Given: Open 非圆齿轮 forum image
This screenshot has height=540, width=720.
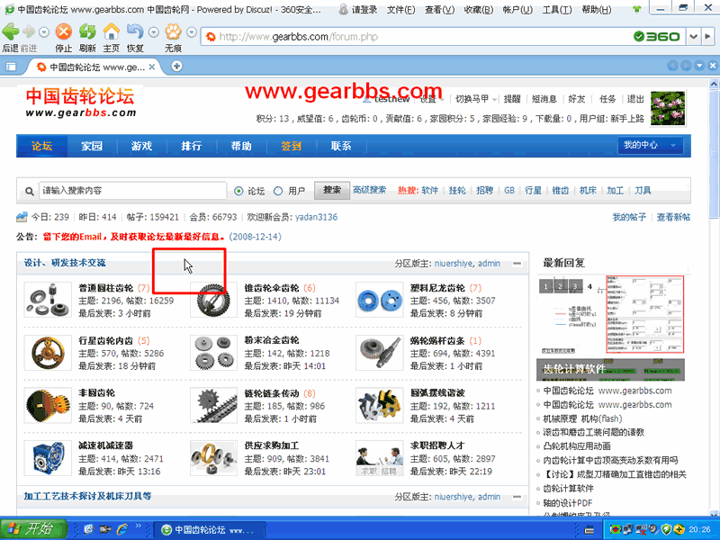Looking at the screenshot, I should click(x=48, y=406).
